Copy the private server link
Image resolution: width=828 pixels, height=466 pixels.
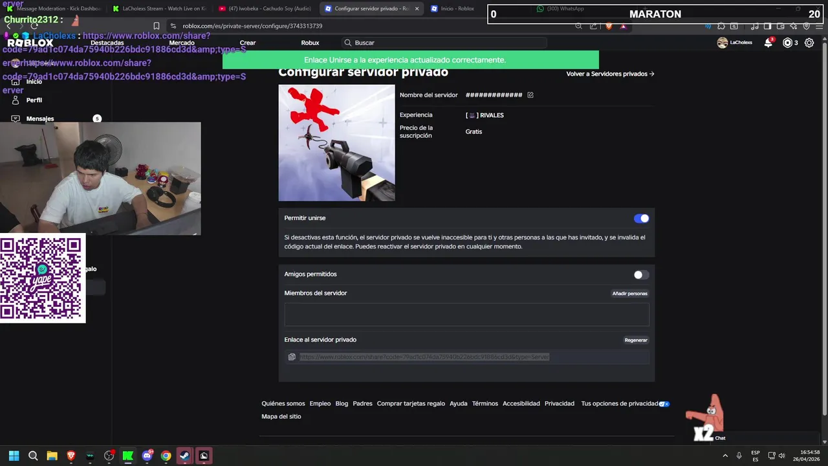tap(292, 357)
